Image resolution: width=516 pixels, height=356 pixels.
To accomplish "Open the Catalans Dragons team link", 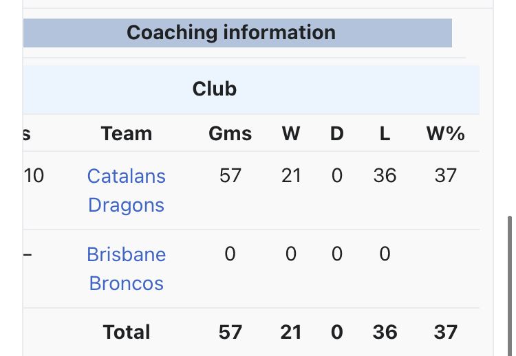I will pyautogui.click(x=127, y=190).
